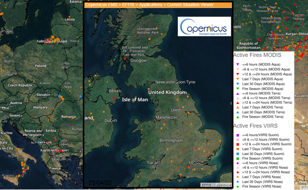Click the Manchester city label
This screenshot has height=190, width=308.
click(x=167, y=117)
